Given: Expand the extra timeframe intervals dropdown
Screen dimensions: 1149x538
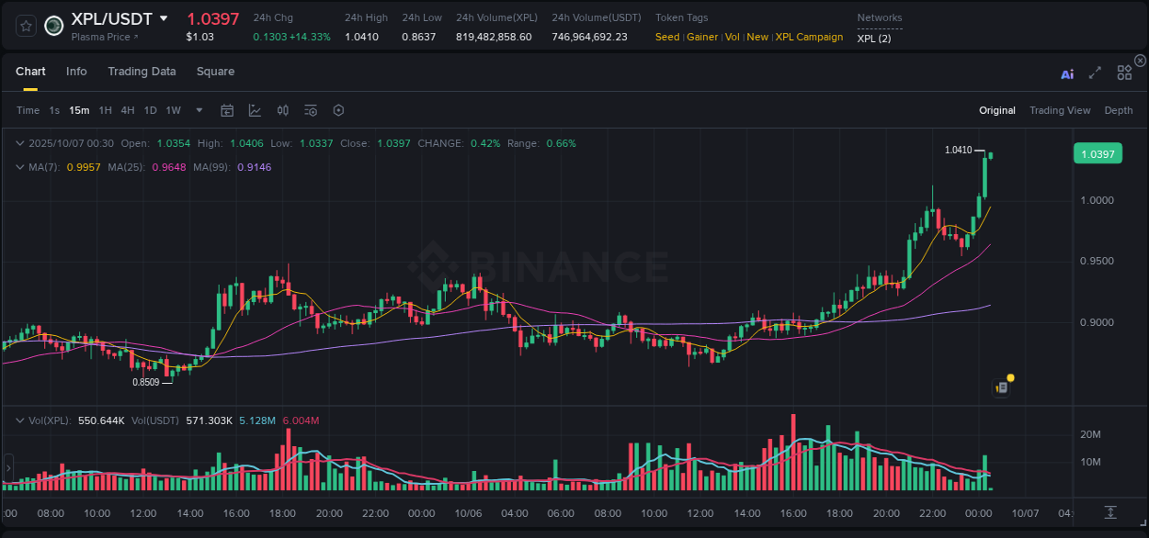Looking at the screenshot, I should click(198, 109).
